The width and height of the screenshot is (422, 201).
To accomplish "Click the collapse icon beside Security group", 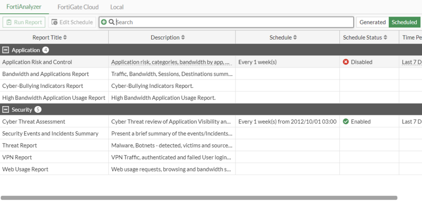I will [x=5, y=109].
